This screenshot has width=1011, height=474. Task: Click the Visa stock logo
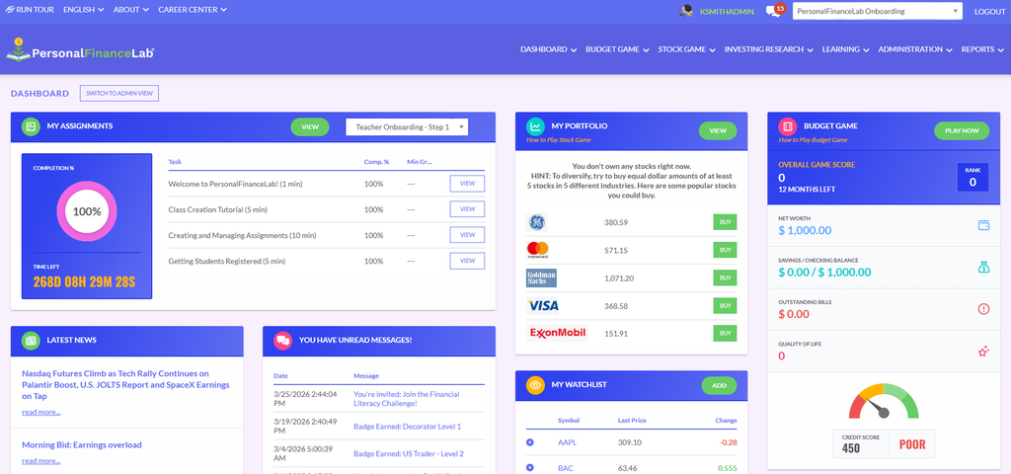point(543,306)
